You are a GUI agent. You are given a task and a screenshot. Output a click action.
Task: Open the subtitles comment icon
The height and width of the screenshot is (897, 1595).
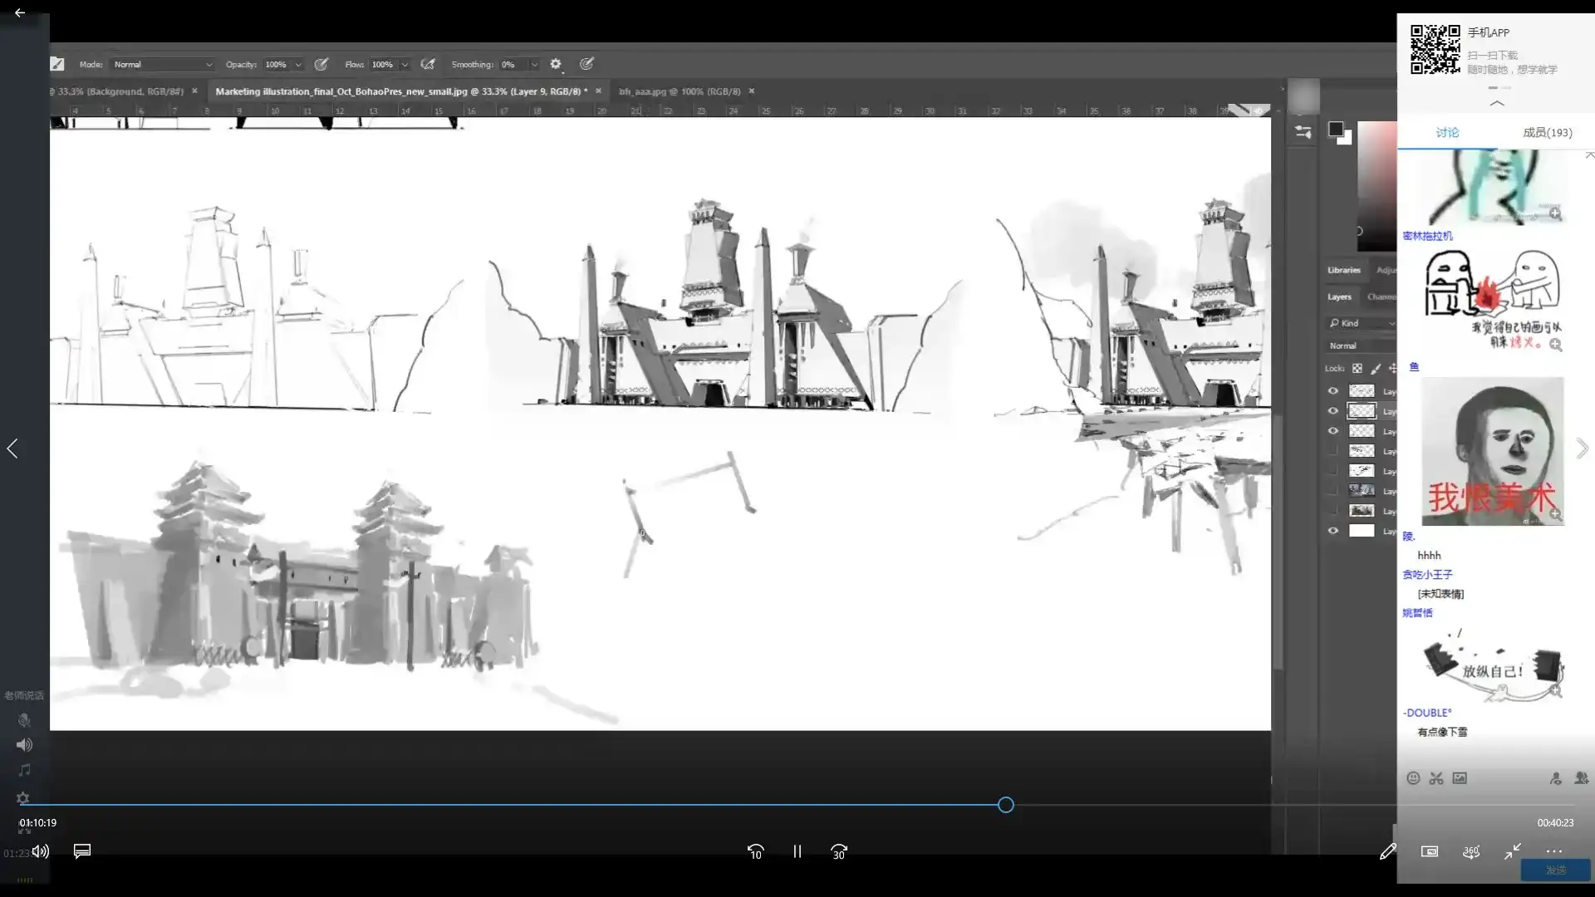coord(81,851)
